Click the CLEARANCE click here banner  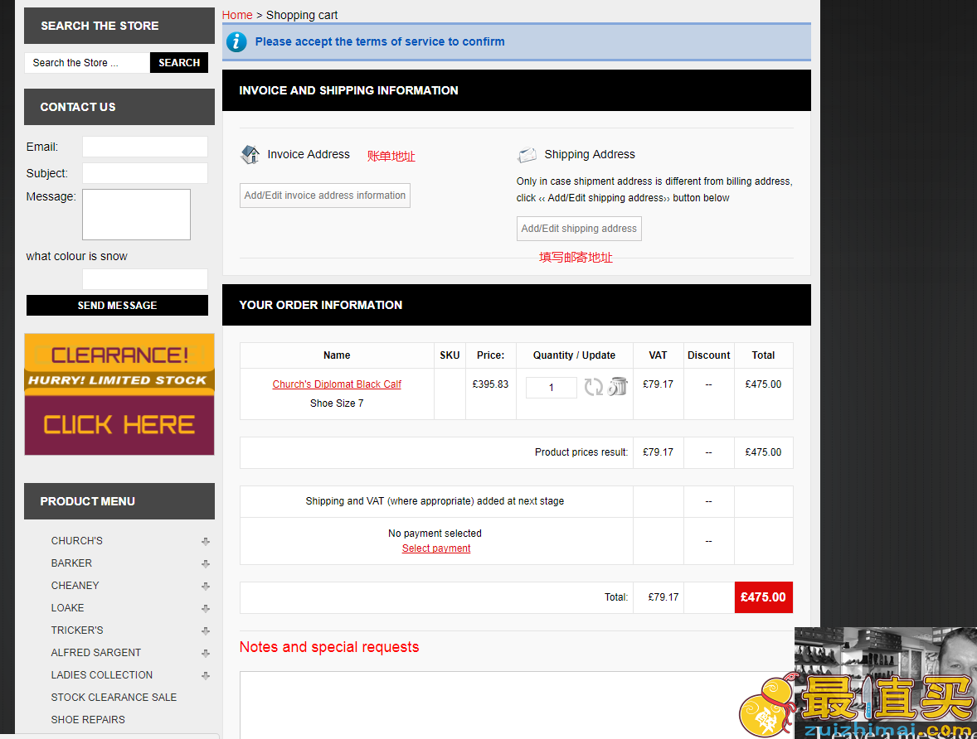pos(119,394)
